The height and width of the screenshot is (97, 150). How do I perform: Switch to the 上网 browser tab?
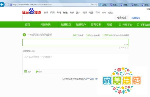(104, 5)
